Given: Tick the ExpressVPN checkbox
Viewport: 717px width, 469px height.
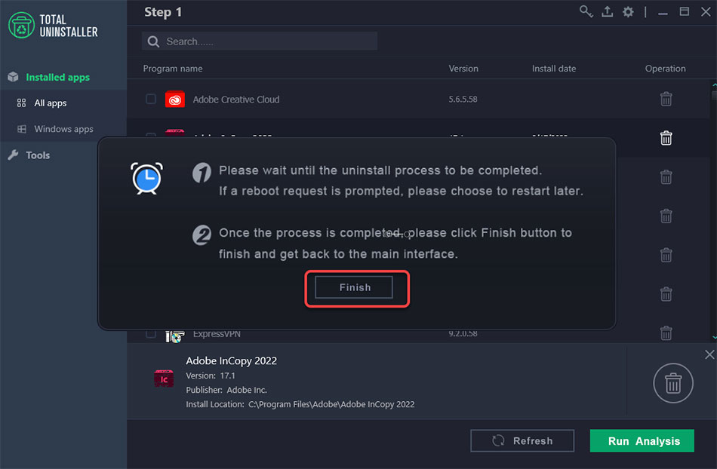Looking at the screenshot, I should 151,333.
